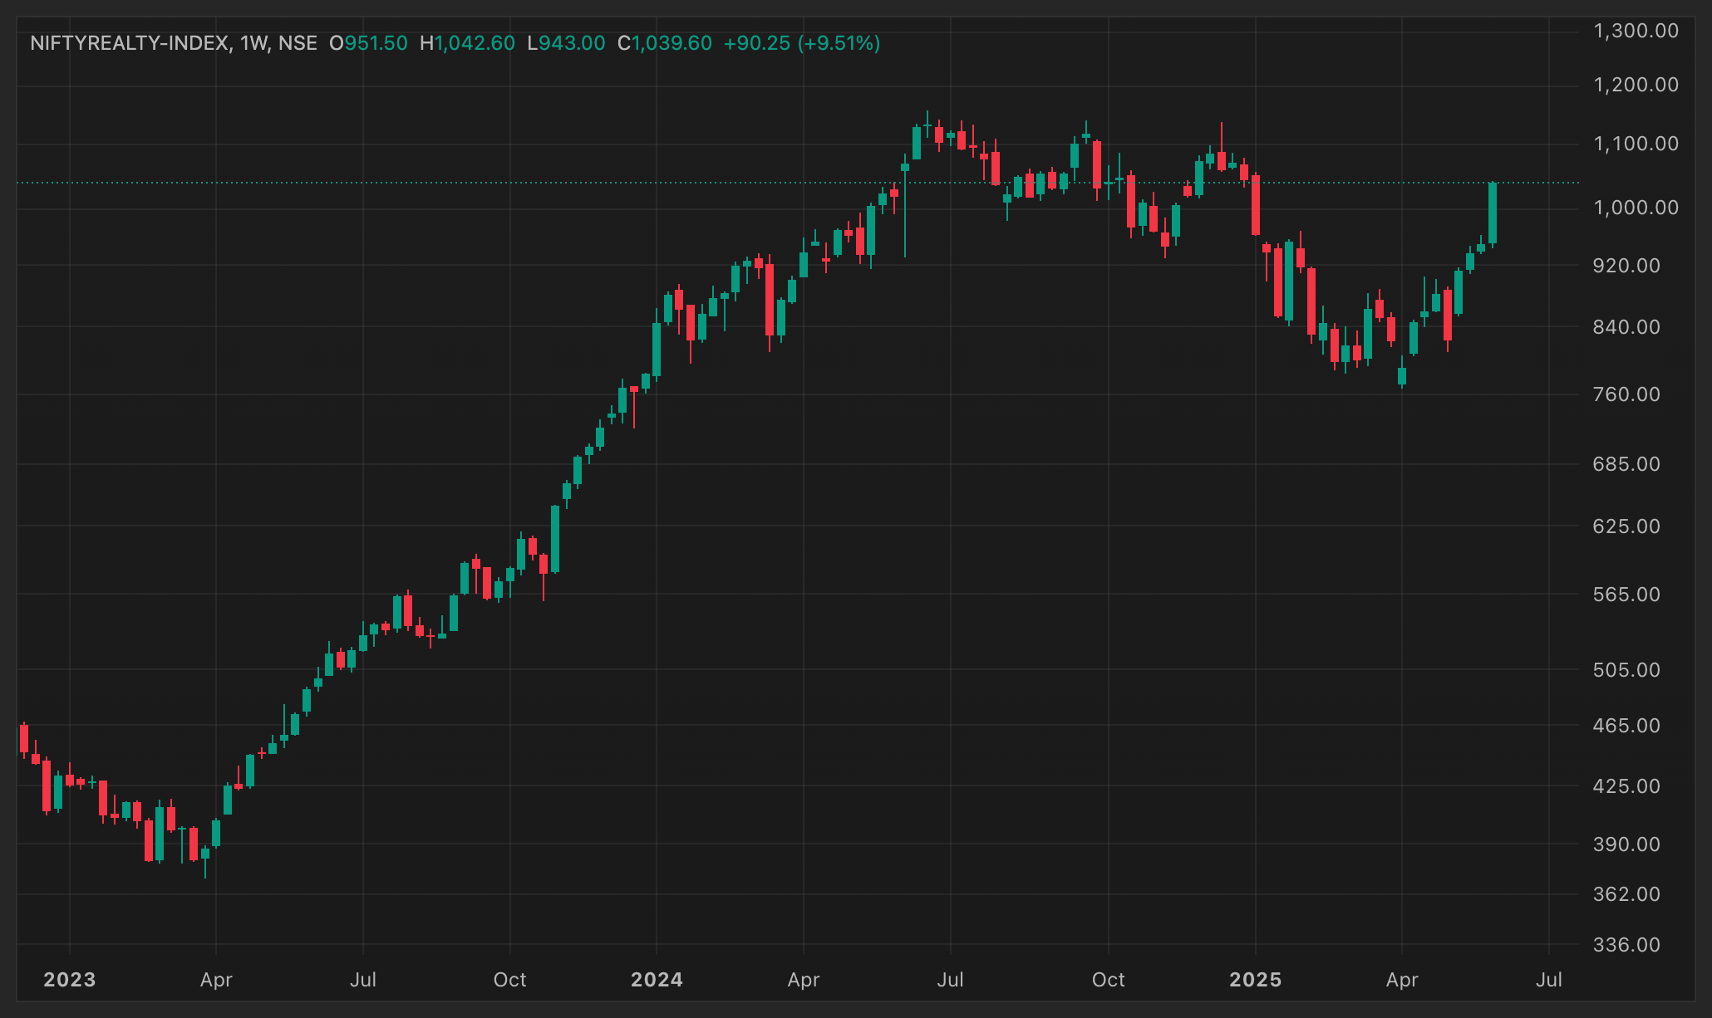The height and width of the screenshot is (1018, 1712).
Task: Click the Oct label between 2023 and 2024
Action: tap(509, 980)
